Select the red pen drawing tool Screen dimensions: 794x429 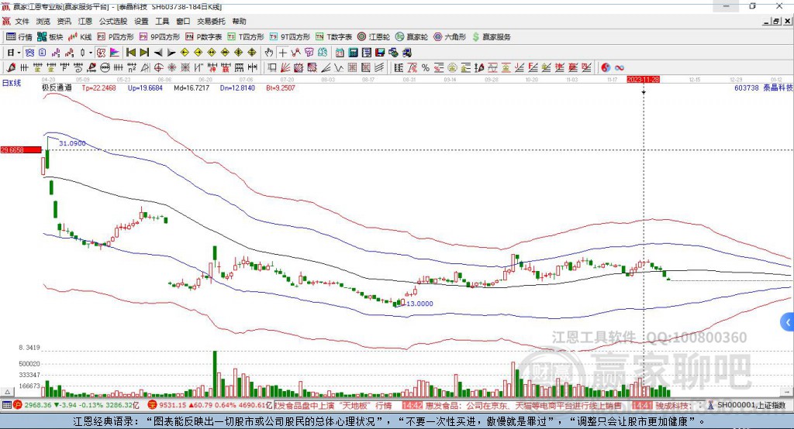(x=11, y=68)
